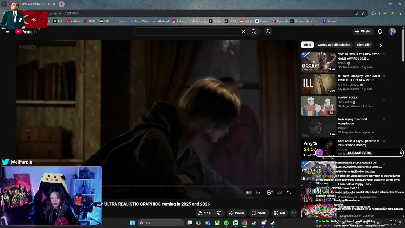Image resolution: width=405 pixels, height=228 pixels.
Task: Clear the YouTube search box text
Action: pos(244,31)
